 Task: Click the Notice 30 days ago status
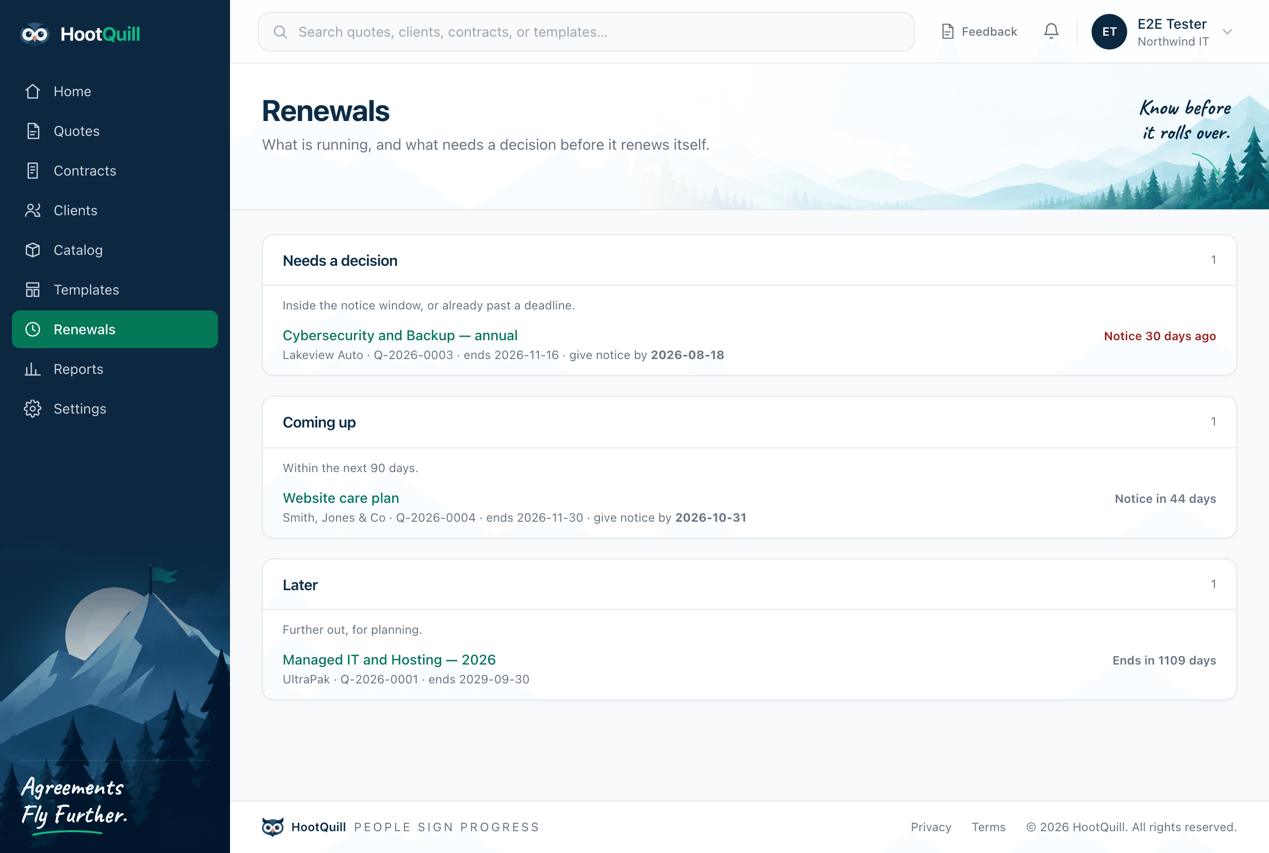coord(1160,336)
